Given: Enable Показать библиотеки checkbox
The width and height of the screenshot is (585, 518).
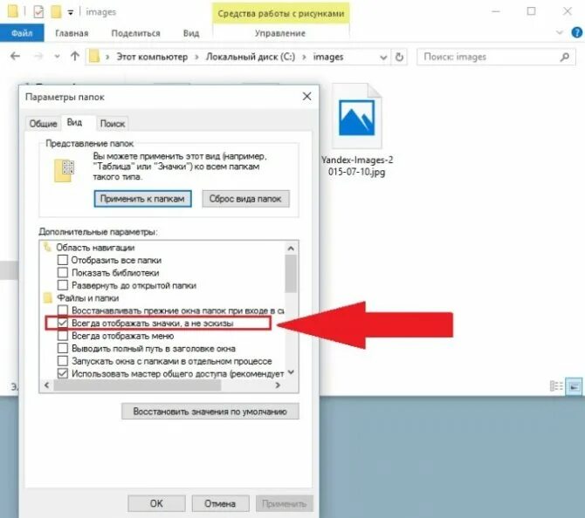Looking at the screenshot, I should point(63,272).
